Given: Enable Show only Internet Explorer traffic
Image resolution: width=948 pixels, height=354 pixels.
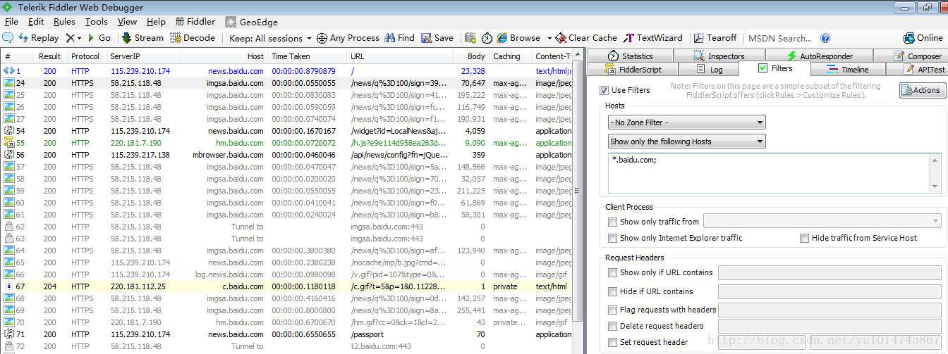Looking at the screenshot, I should [x=612, y=239].
